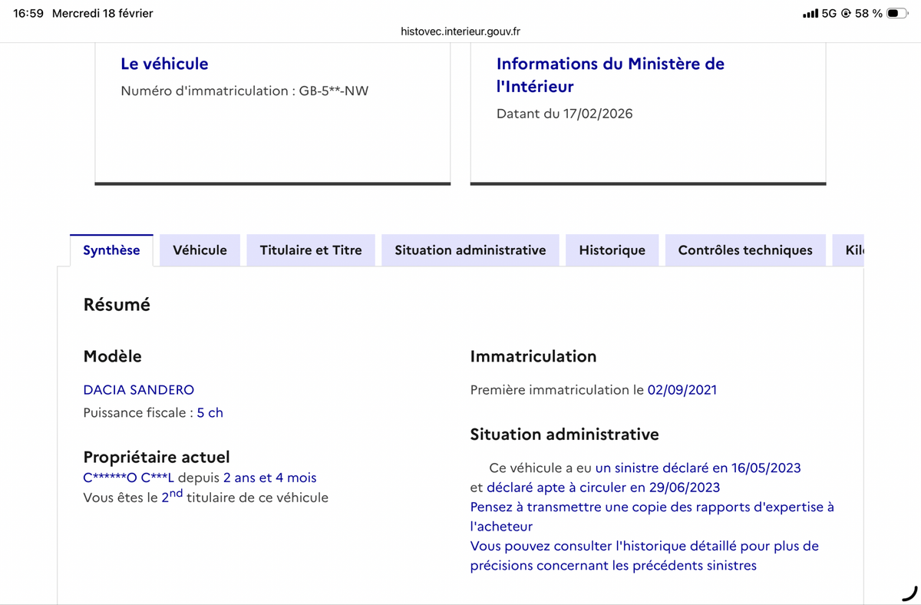921x605 pixels.
Task: Tap the histovec.interieur.gouv.fr address bar
Action: point(460,31)
